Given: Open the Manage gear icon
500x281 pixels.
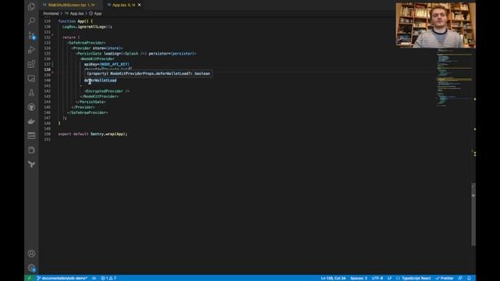Looking at the screenshot, I should click(x=31, y=268).
